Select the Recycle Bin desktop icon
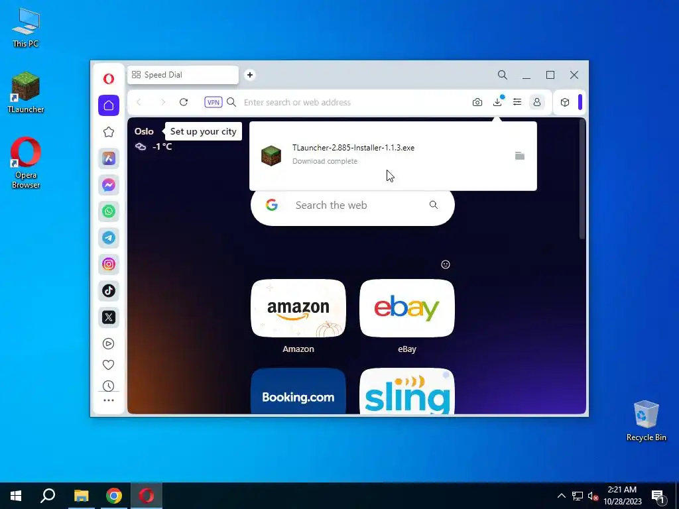The width and height of the screenshot is (679, 509). coord(646,421)
